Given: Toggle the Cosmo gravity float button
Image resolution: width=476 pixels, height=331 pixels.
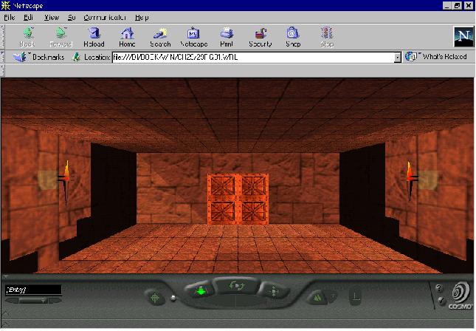Looking at the screenshot, I should click(x=356, y=297).
